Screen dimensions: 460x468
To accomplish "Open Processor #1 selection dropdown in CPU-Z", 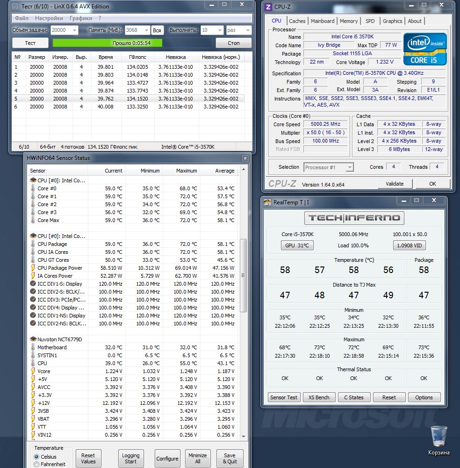I will [350, 167].
